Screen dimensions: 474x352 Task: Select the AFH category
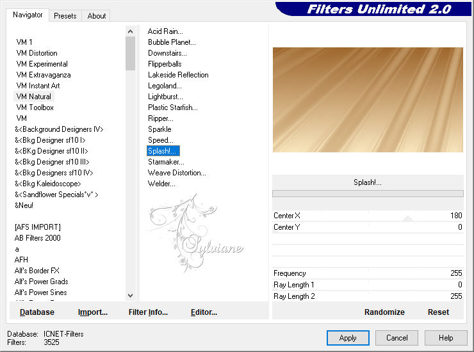(x=21, y=260)
